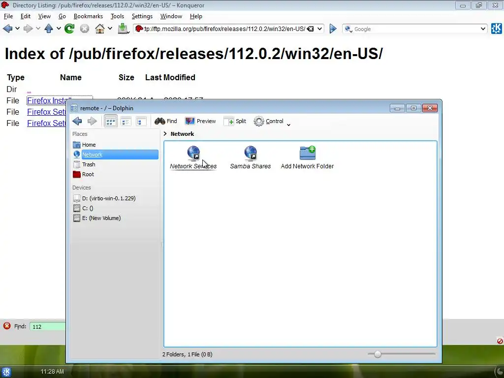Toggle Preview in Dolphin toolbar

pos(200,121)
